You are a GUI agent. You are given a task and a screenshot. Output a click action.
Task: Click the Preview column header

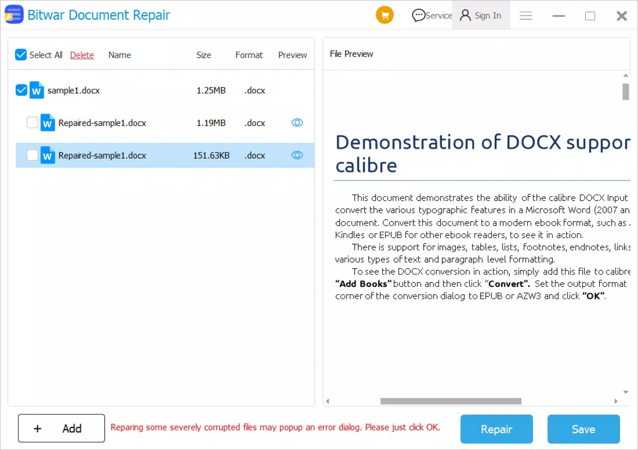click(x=292, y=55)
